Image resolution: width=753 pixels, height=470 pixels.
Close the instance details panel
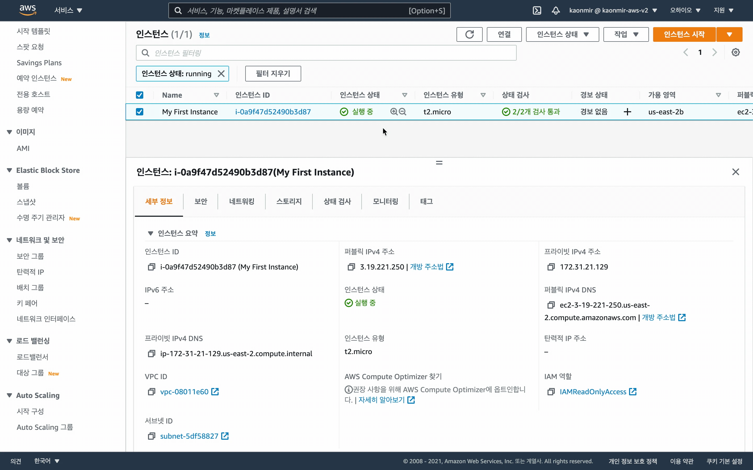[735, 172]
